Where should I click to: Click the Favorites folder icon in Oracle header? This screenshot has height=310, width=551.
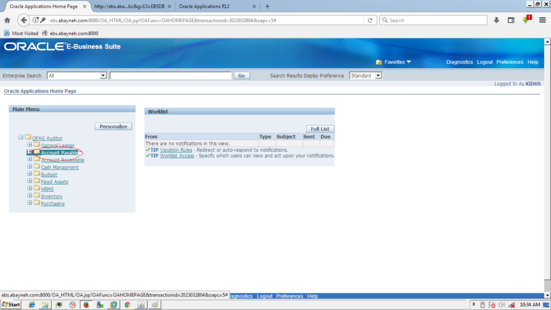click(379, 62)
